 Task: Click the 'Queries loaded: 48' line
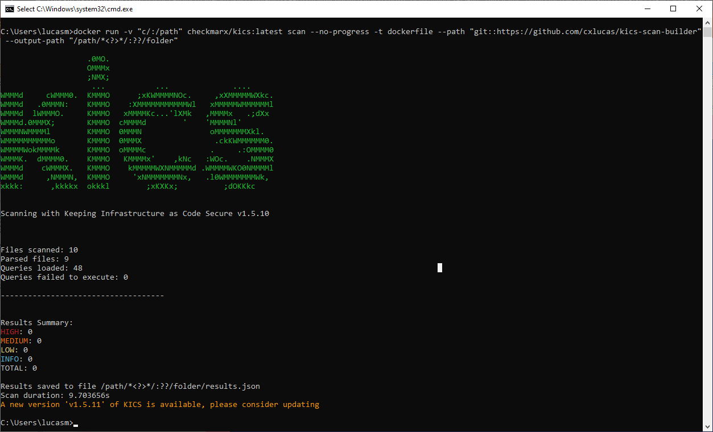pos(42,268)
